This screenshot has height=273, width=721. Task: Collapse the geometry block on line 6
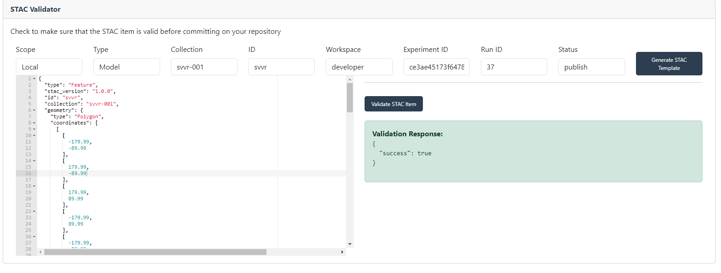(34, 111)
